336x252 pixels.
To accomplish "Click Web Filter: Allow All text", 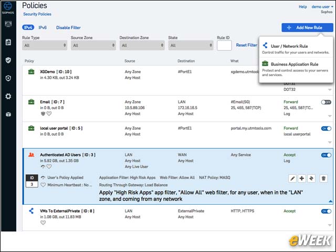I will pyautogui.click(x=177, y=177).
